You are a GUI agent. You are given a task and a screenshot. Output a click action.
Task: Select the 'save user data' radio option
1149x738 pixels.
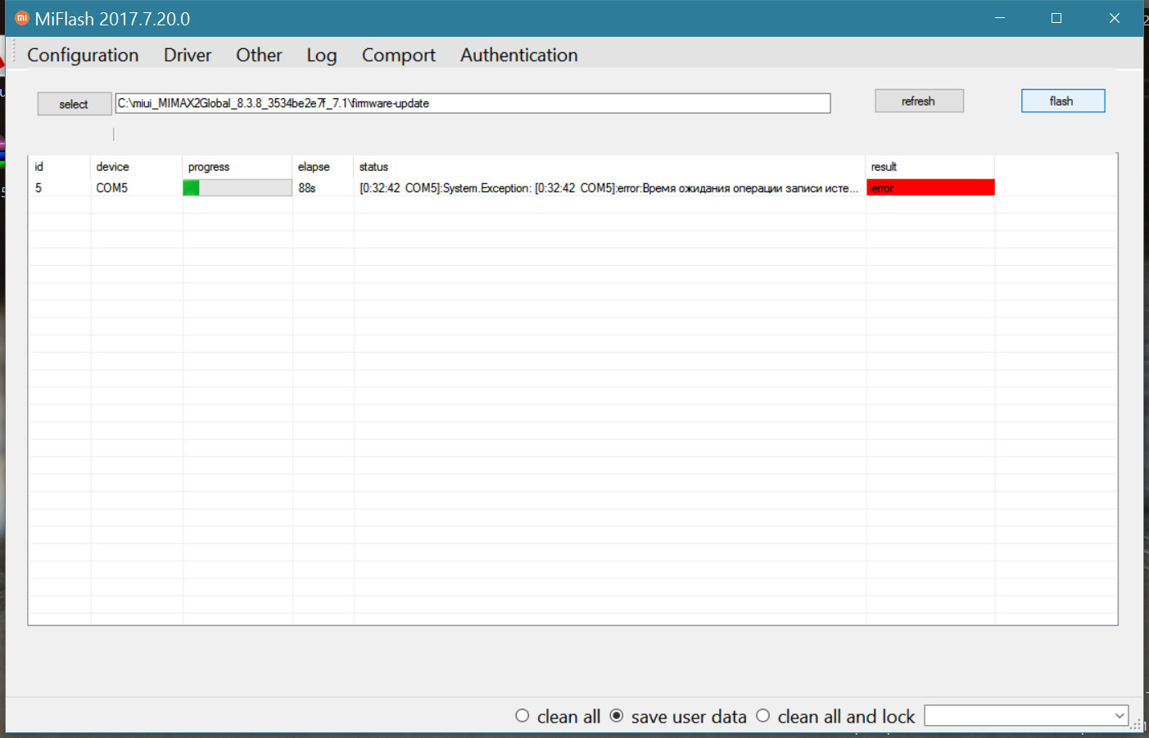617,716
